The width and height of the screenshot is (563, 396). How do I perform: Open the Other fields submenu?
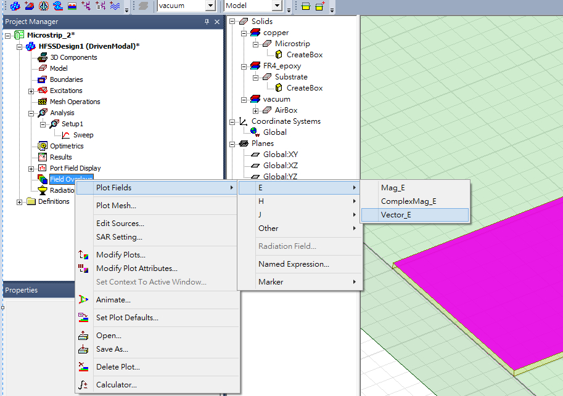point(299,228)
